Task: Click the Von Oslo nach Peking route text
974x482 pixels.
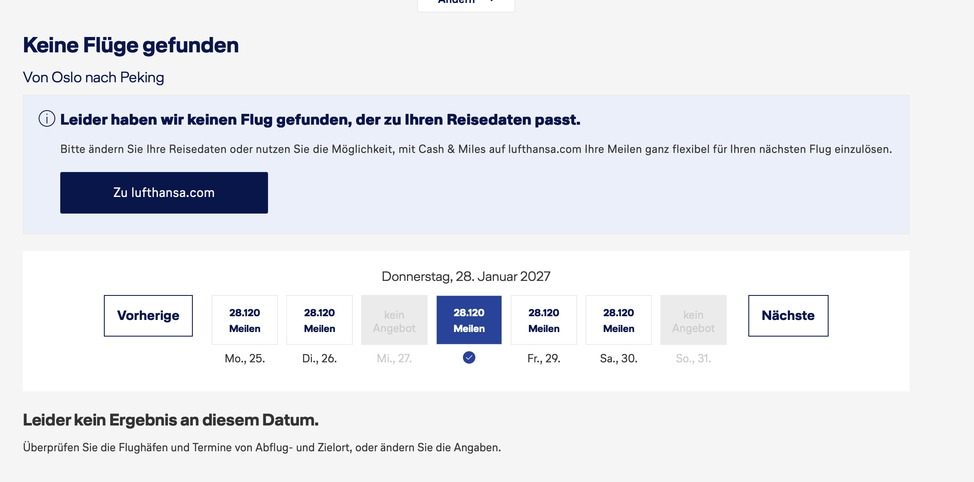Action: tap(93, 78)
